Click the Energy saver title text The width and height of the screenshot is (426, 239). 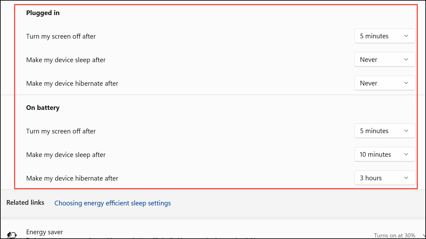tap(45, 232)
